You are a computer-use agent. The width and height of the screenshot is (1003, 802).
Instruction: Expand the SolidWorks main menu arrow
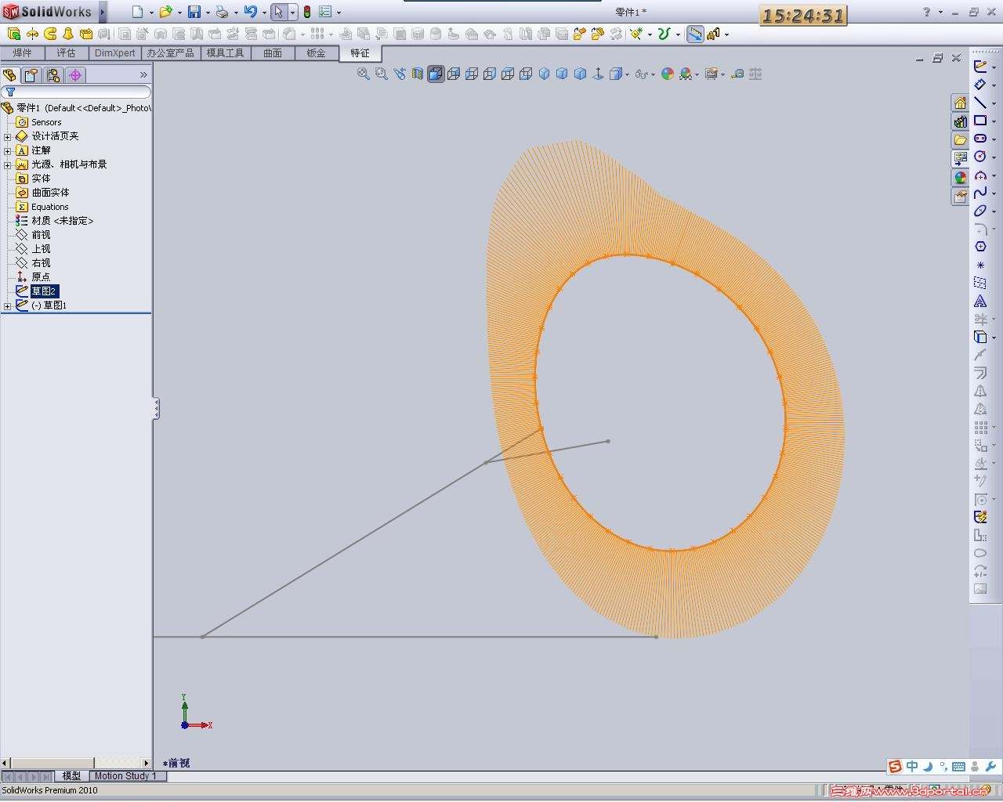tap(103, 12)
